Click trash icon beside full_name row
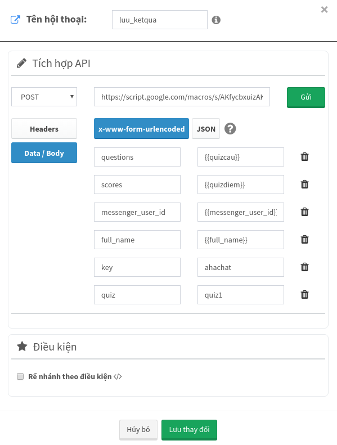Viewport: 337px width, 445px height. pyautogui.click(x=304, y=239)
